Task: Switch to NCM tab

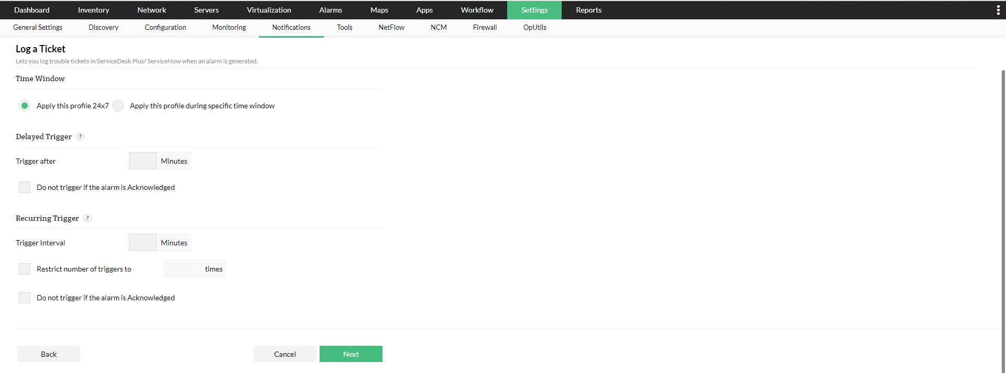Action: coord(439,28)
